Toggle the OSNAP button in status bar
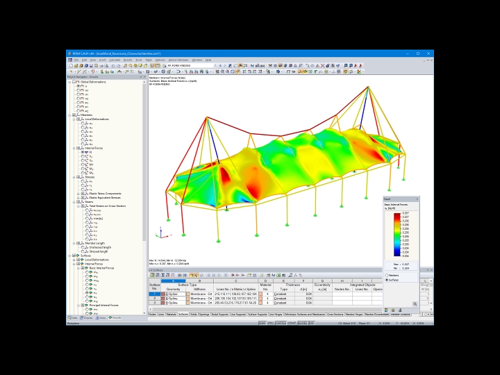 click(x=292, y=324)
